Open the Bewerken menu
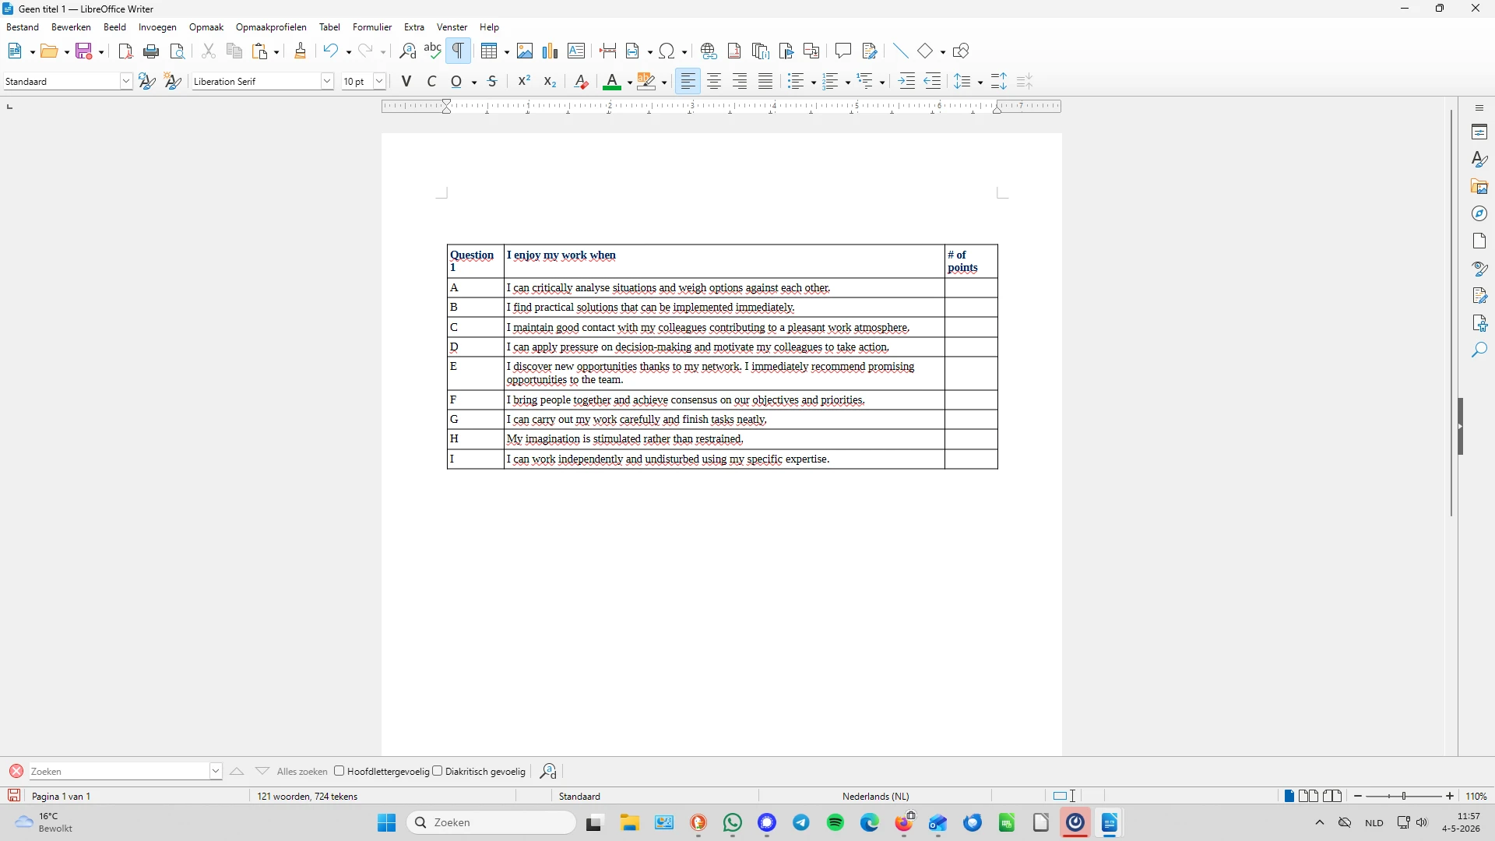Viewport: 1495px width, 841px height. (71, 27)
